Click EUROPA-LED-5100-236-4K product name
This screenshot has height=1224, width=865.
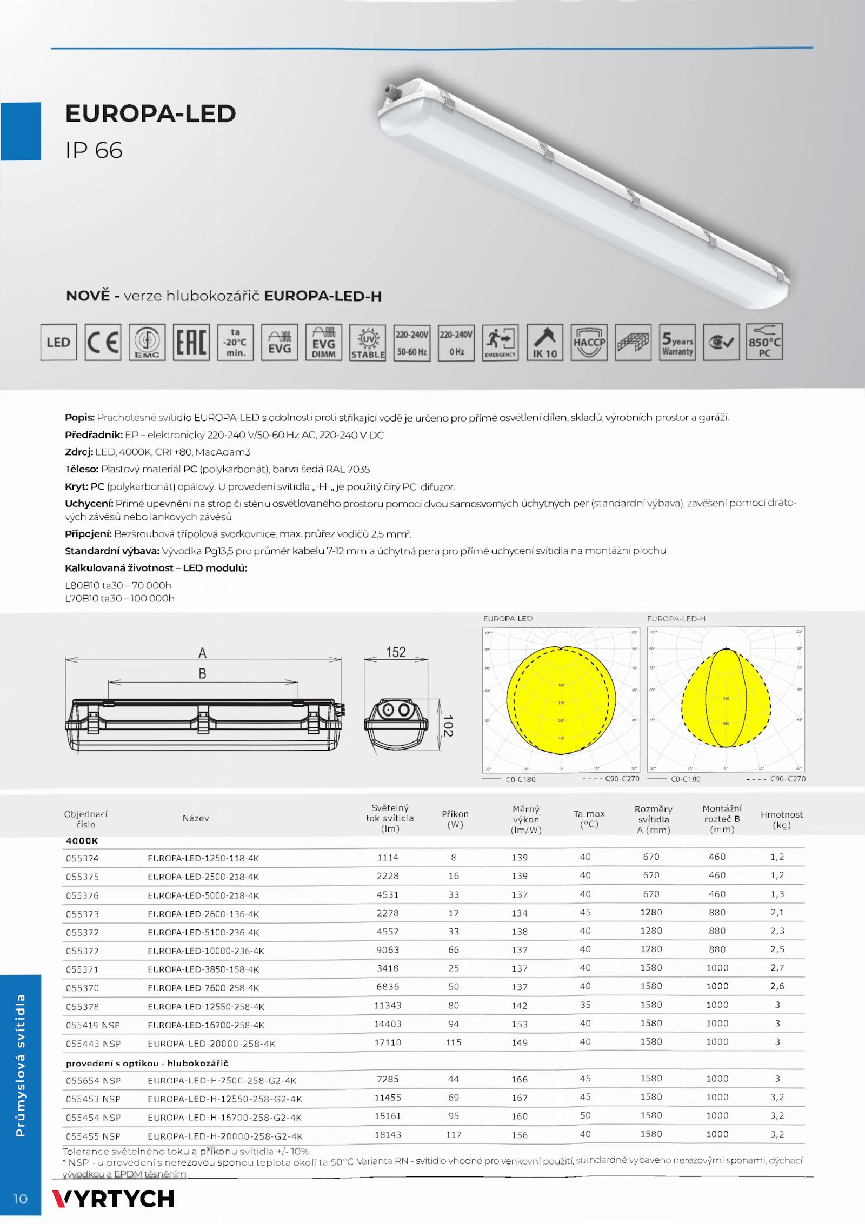click(203, 932)
